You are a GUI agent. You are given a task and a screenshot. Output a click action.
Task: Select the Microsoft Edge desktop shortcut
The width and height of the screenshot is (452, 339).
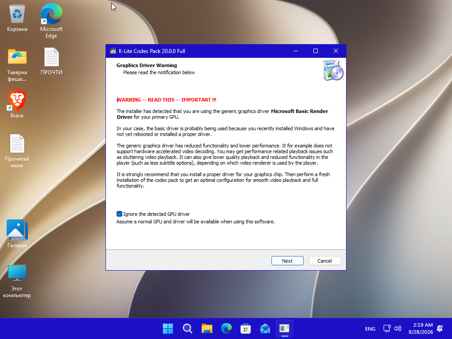pyautogui.click(x=51, y=21)
